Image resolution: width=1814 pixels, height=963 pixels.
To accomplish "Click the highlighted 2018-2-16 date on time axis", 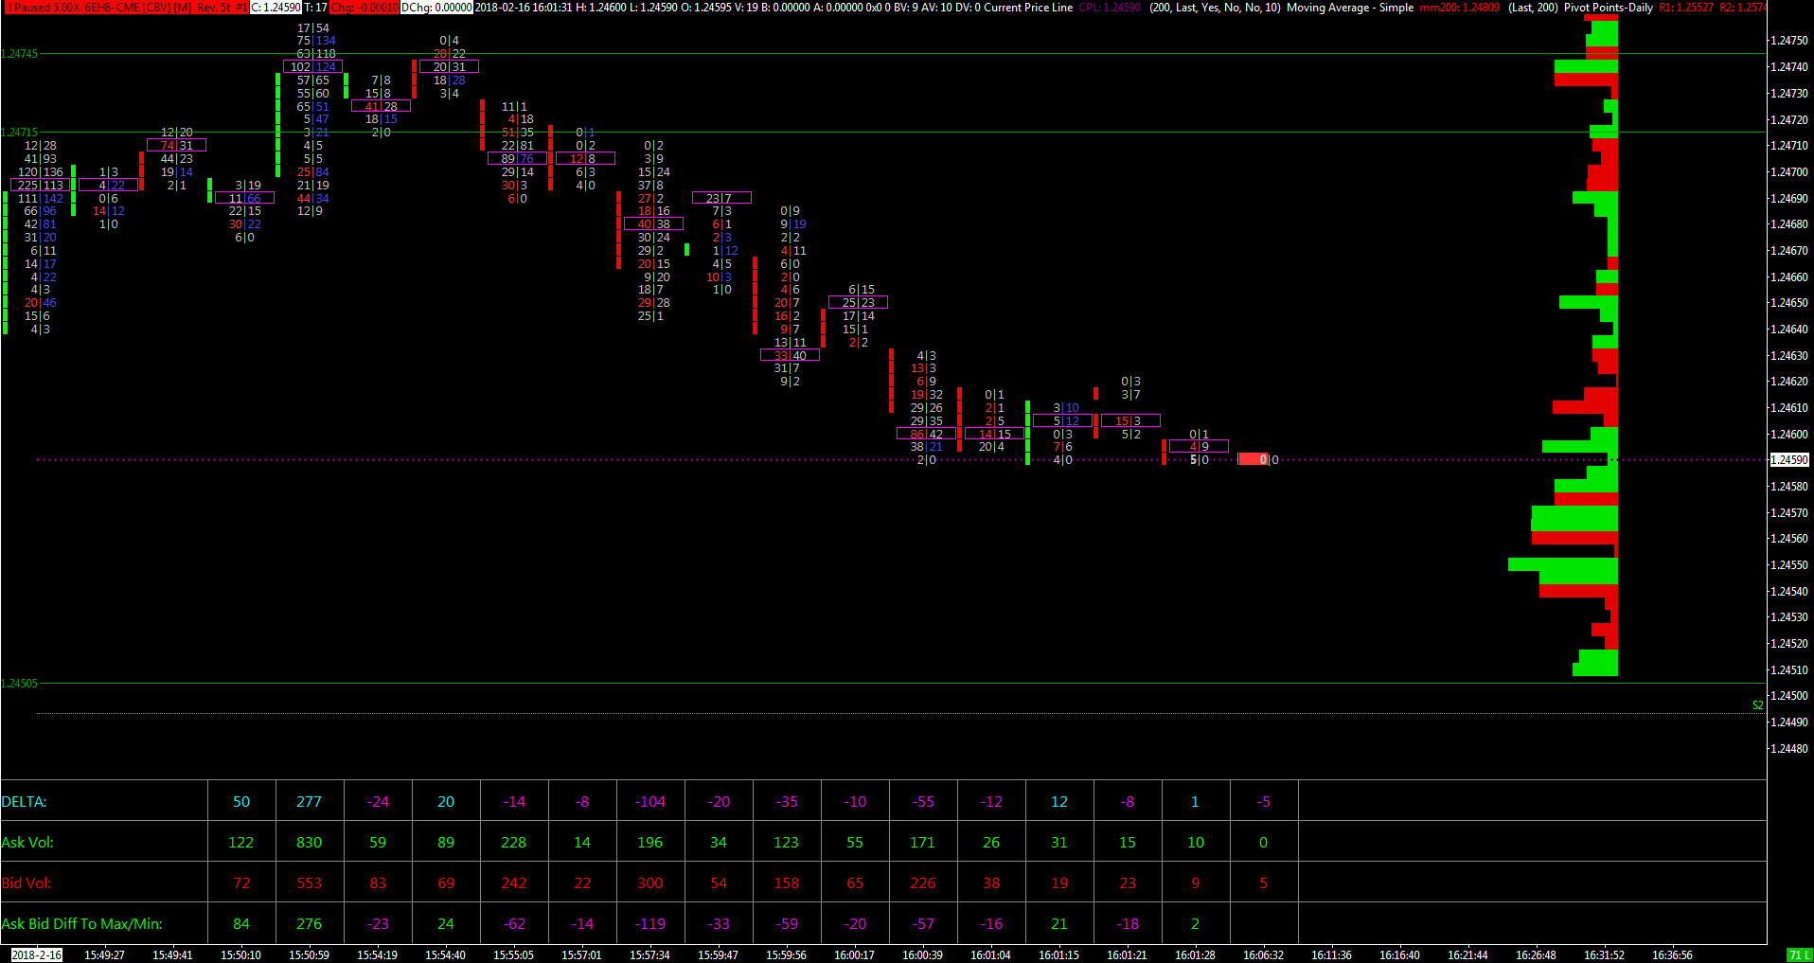I will coord(37,955).
